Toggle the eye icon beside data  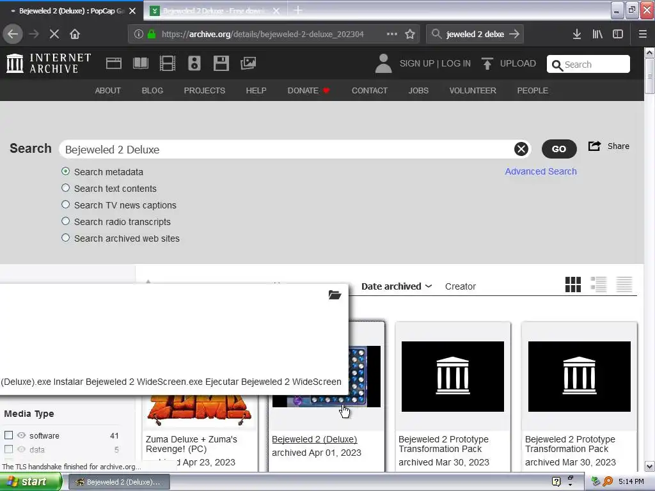[21, 449]
